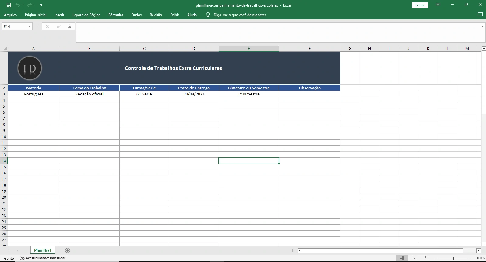Open the Layout da Página tab
This screenshot has height=262, width=486.
click(x=86, y=15)
